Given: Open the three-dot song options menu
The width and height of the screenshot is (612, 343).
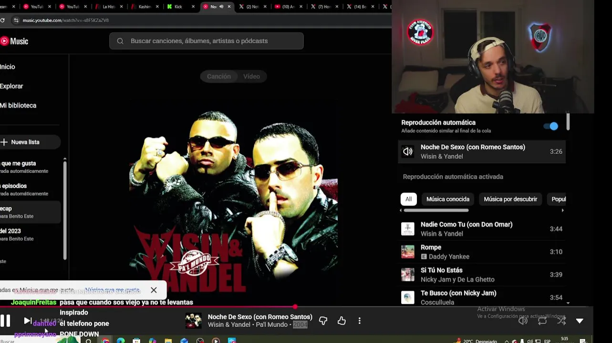Looking at the screenshot, I should click(x=360, y=321).
